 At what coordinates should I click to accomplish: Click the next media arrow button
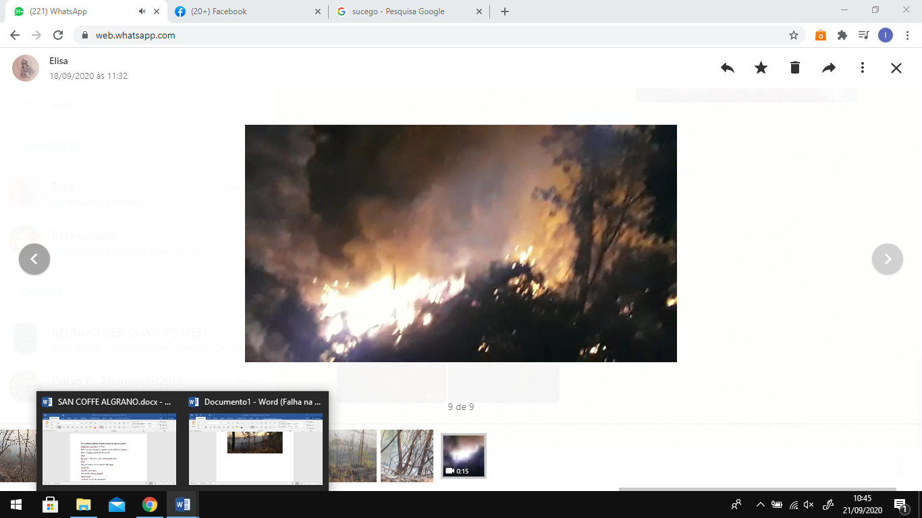click(x=887, y=259)
